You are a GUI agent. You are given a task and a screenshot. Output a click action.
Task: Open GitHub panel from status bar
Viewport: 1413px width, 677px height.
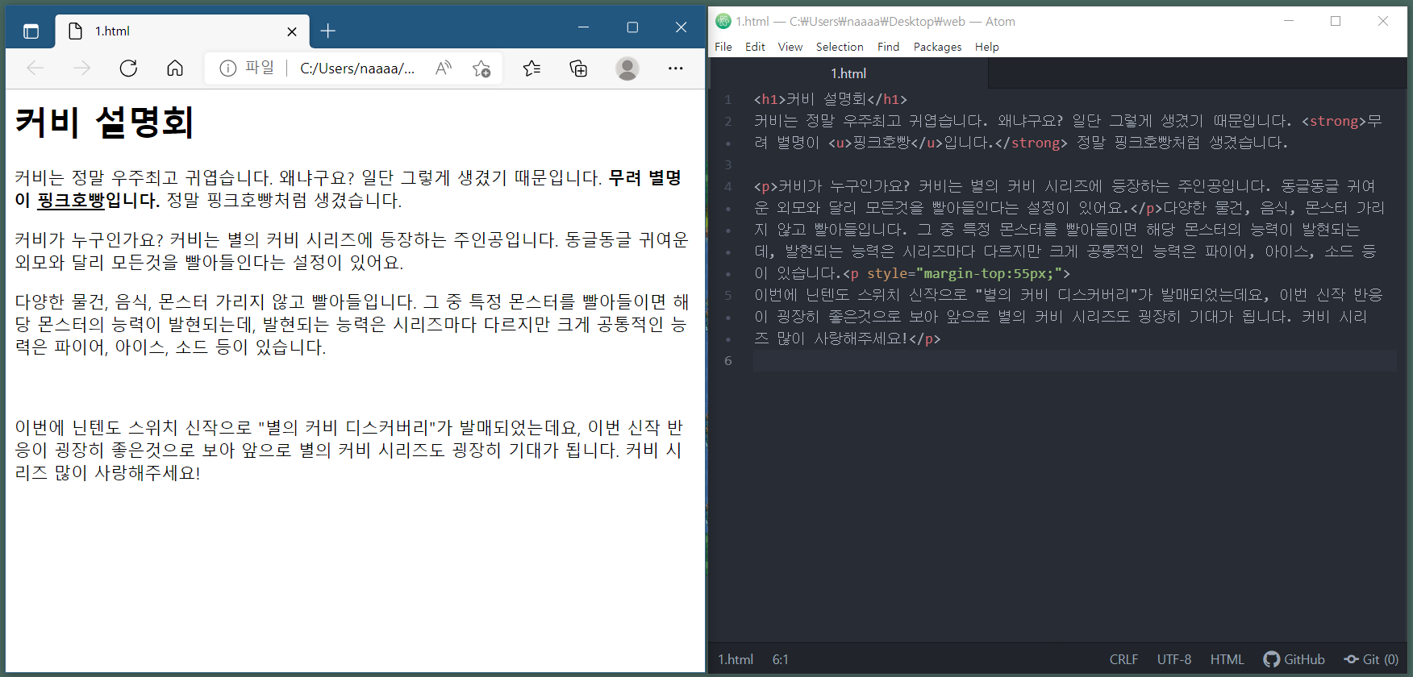(1294, 659)
